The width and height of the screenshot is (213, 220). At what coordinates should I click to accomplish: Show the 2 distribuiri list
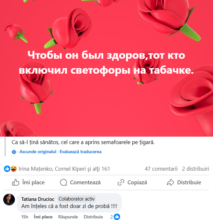196,169
